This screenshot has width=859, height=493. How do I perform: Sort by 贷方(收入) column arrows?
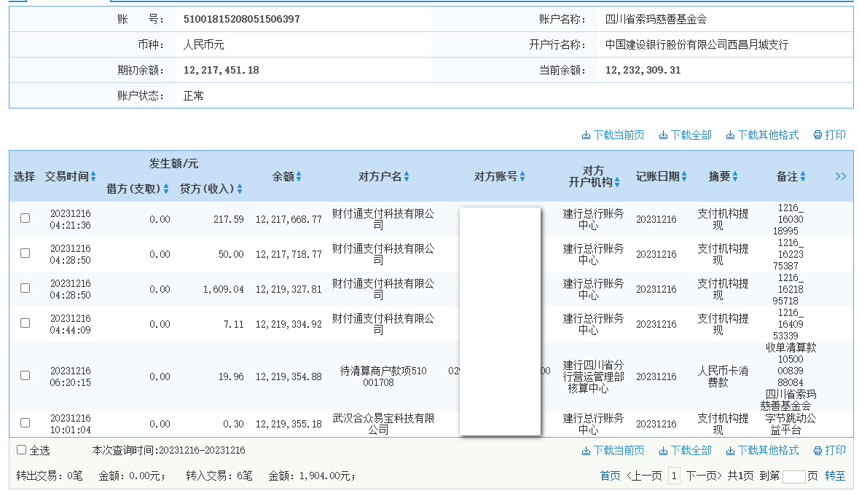(x=240, y=189)
